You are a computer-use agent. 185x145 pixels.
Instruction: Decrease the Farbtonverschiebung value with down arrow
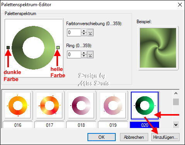[x=84, y=34]
